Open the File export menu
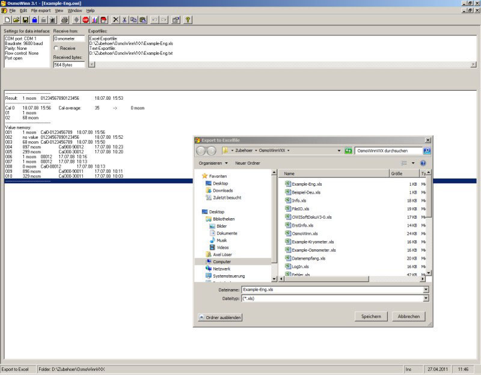This screenshot has height=375, width=481. [x=41, y=11]
